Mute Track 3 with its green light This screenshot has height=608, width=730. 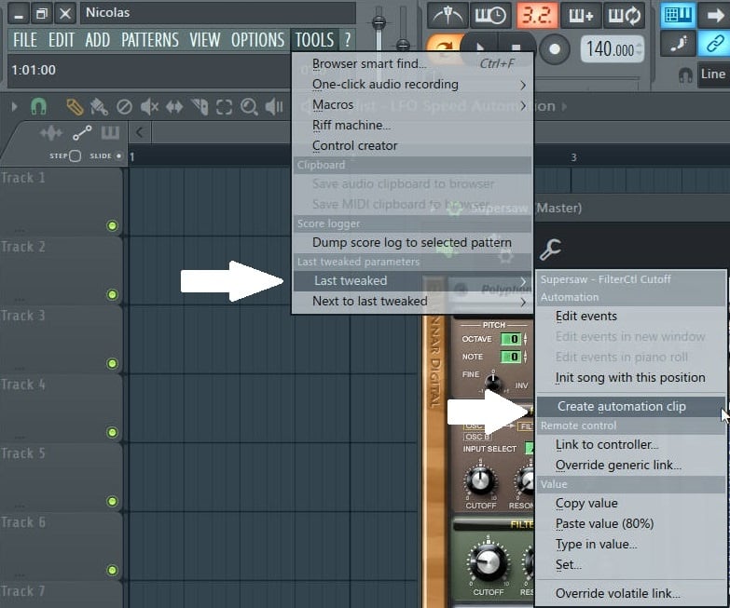(112, 363)
